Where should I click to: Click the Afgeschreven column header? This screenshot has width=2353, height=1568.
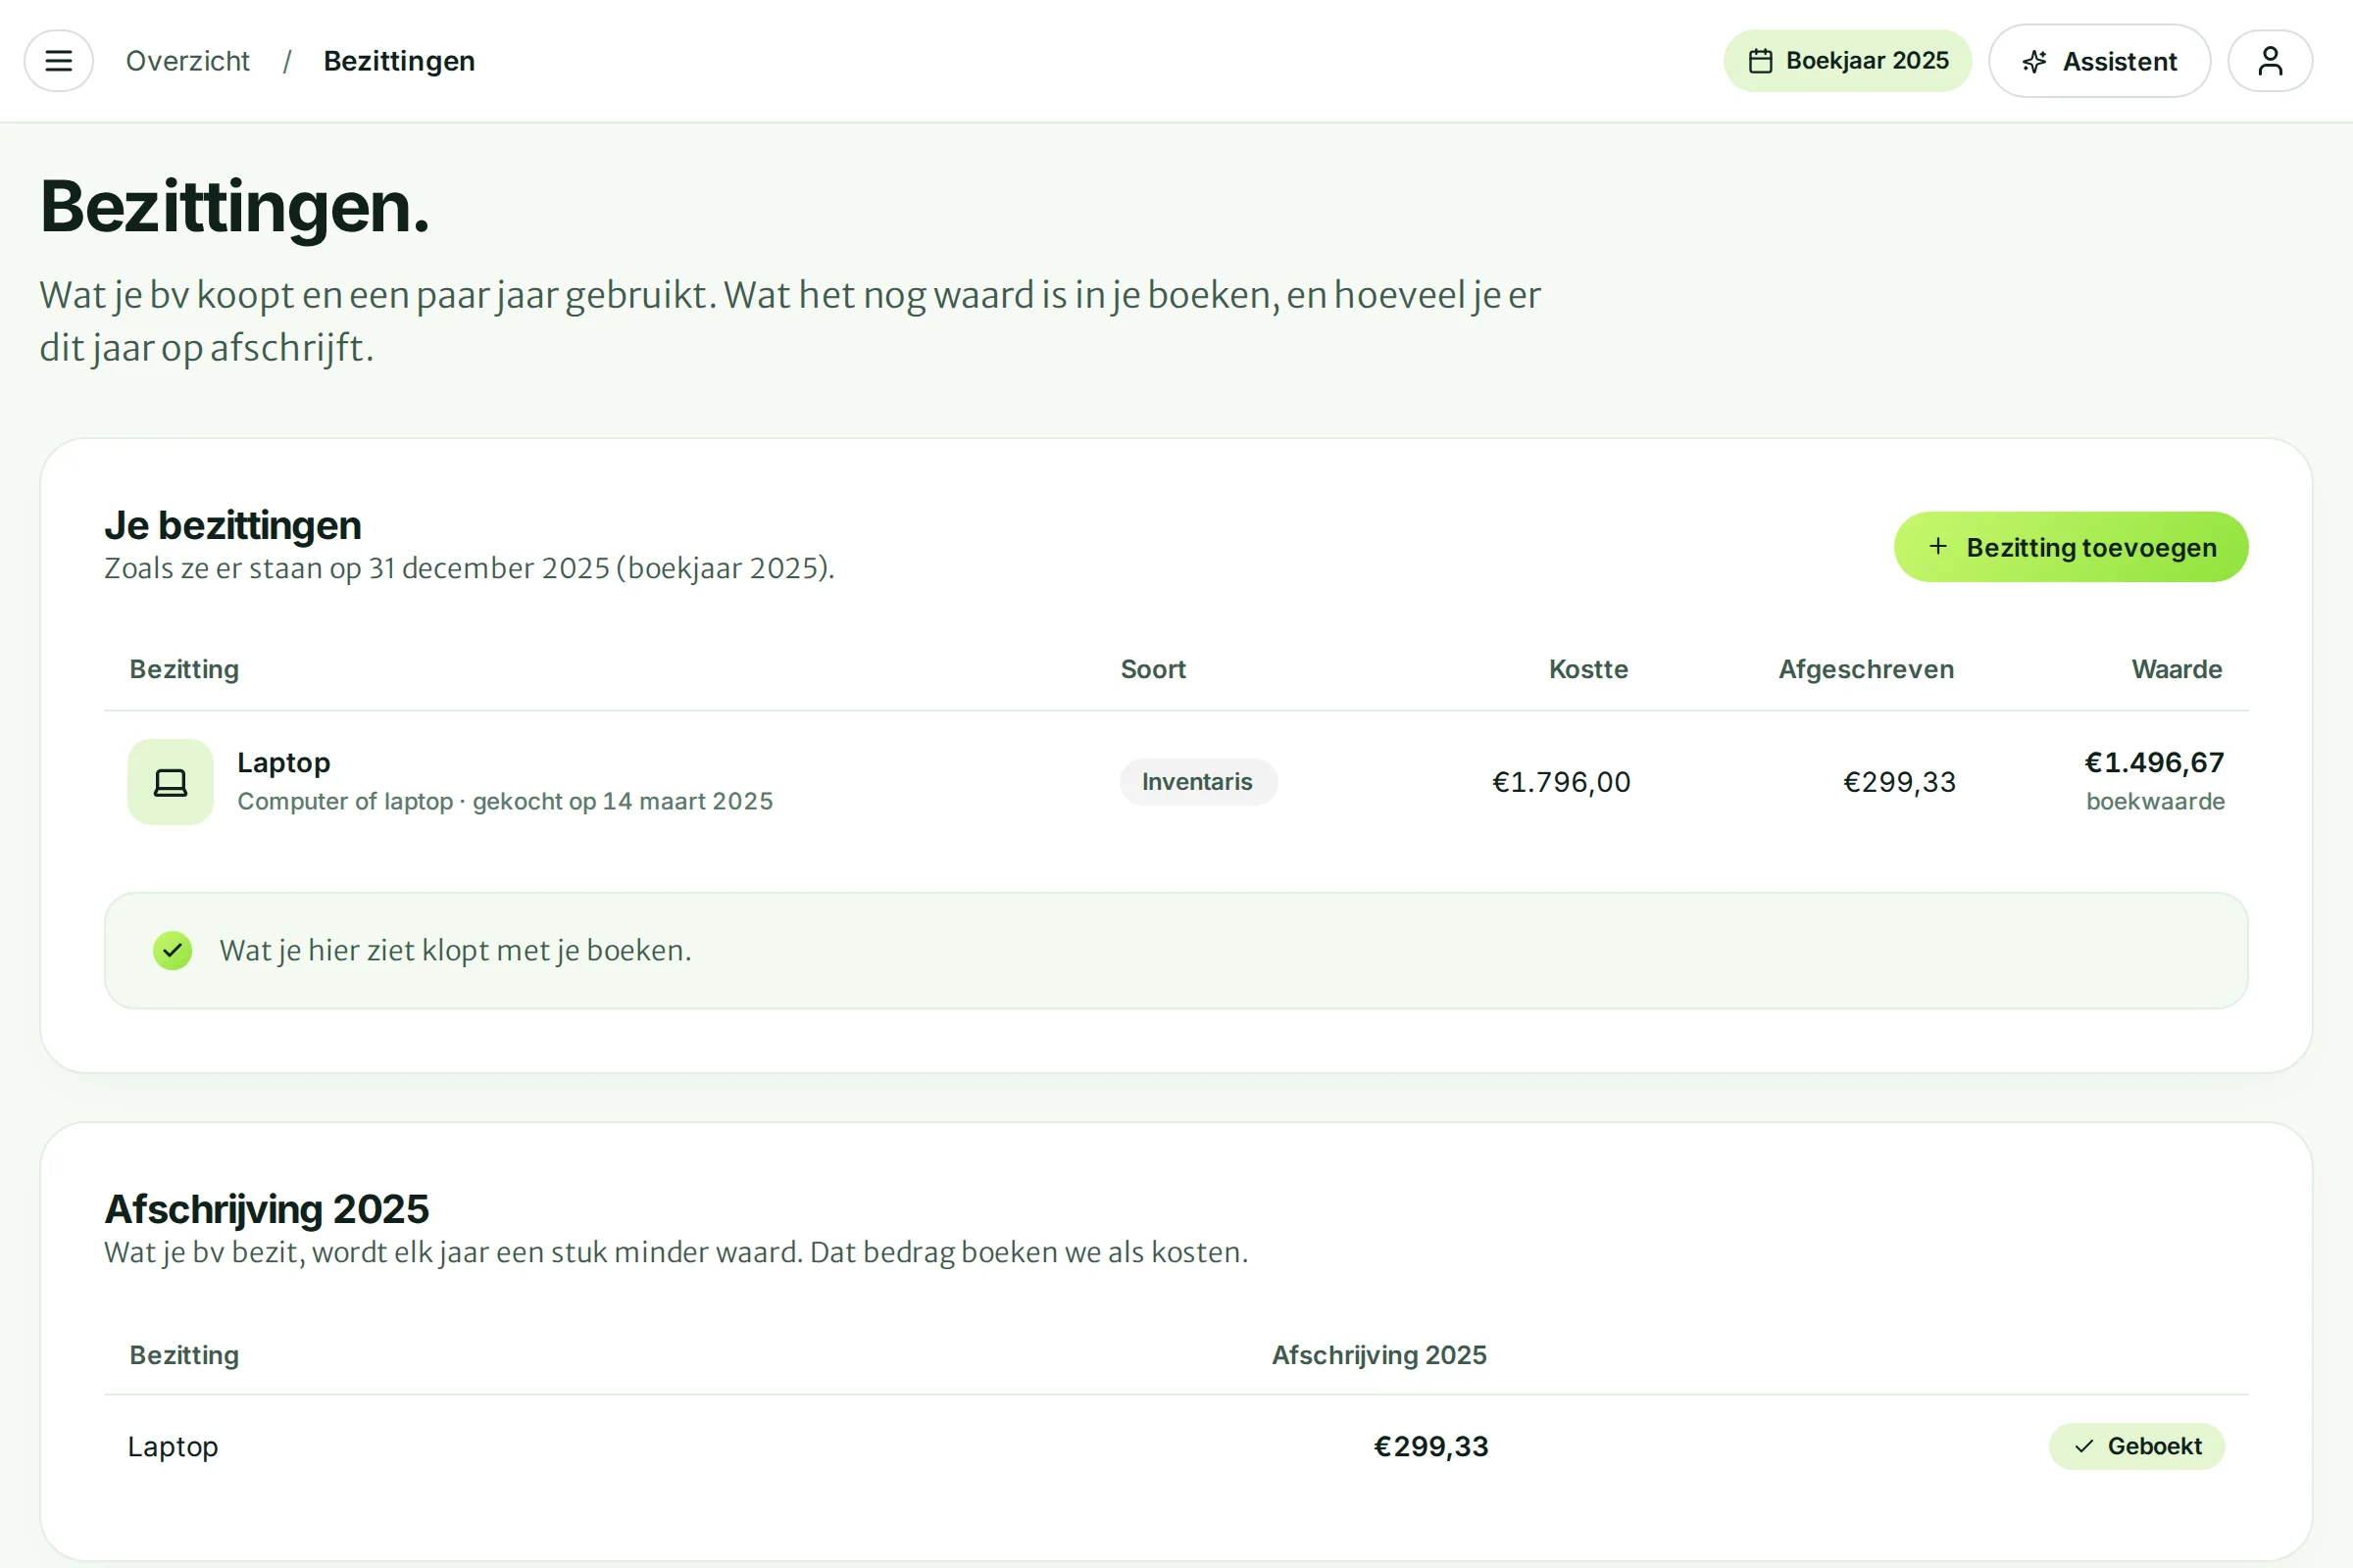tap(1866, 669)
